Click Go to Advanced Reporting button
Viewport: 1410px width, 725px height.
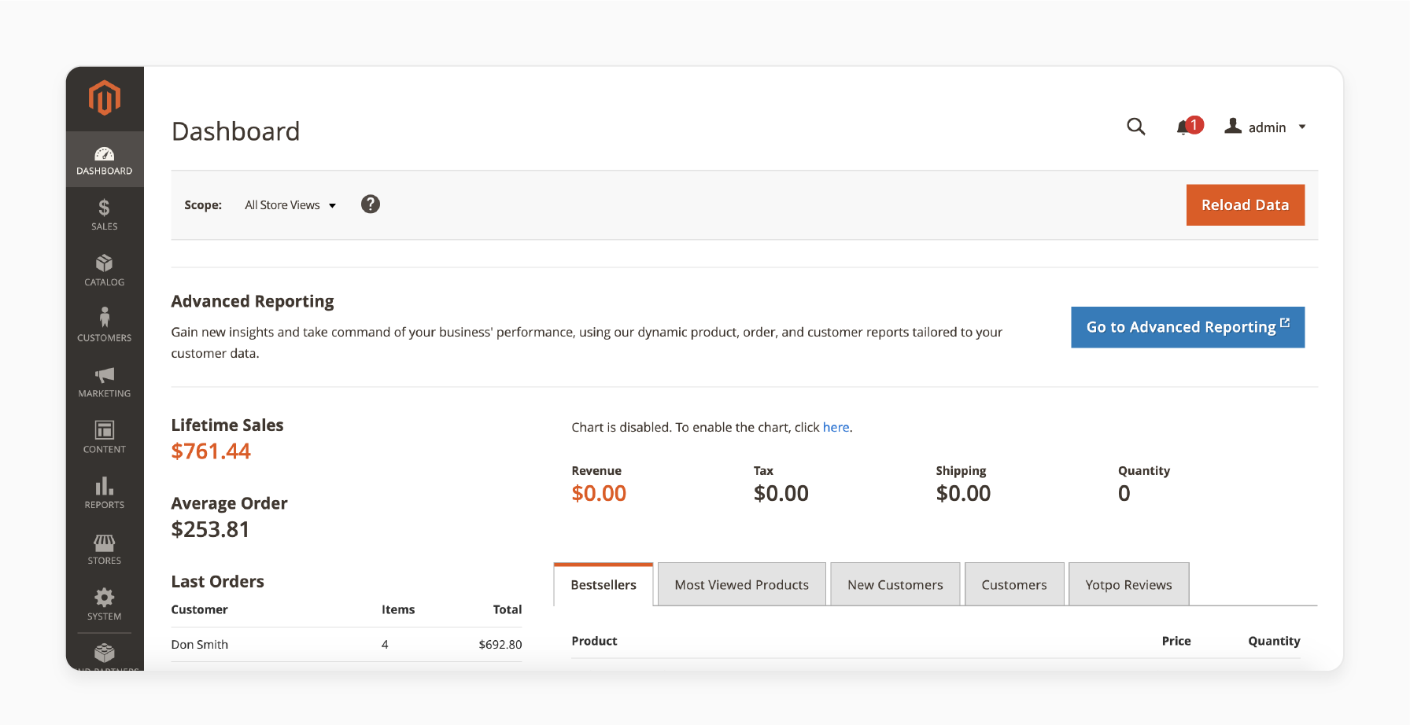pos(1187,327)
